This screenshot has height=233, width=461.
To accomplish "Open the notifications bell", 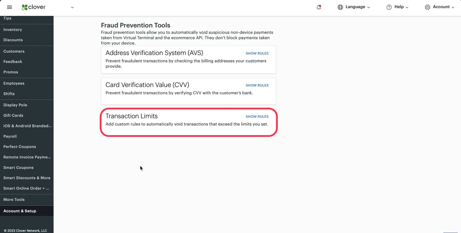I will click(319, 7).
